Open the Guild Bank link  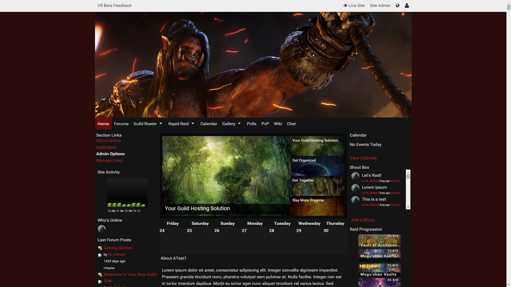[x=106, y=147]
